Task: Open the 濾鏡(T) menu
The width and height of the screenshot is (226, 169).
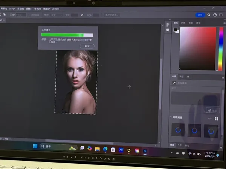Action: (29, 9)
